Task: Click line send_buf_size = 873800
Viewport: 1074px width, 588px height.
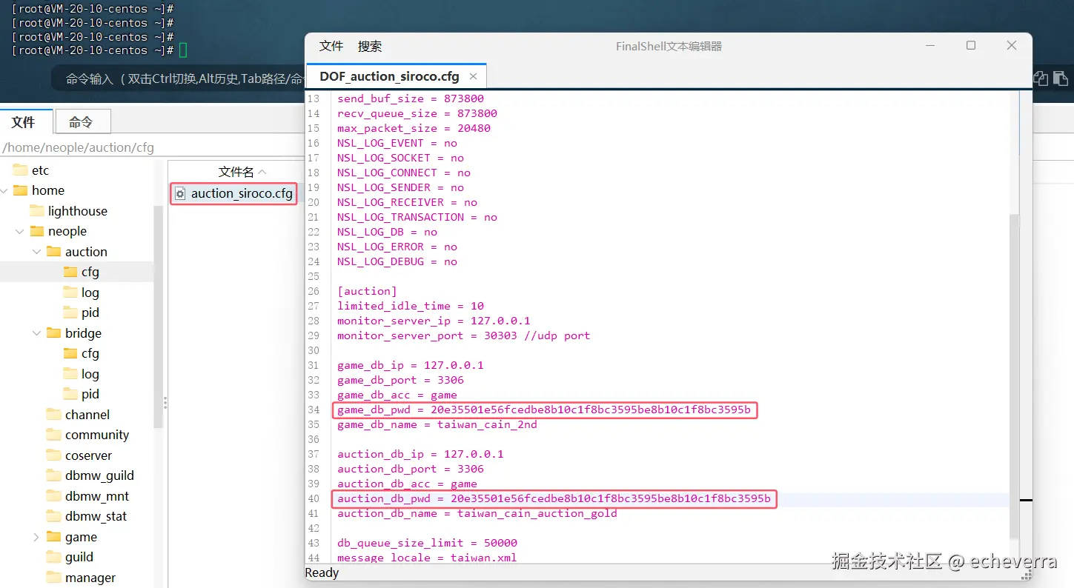Action: tap(410, 98)
